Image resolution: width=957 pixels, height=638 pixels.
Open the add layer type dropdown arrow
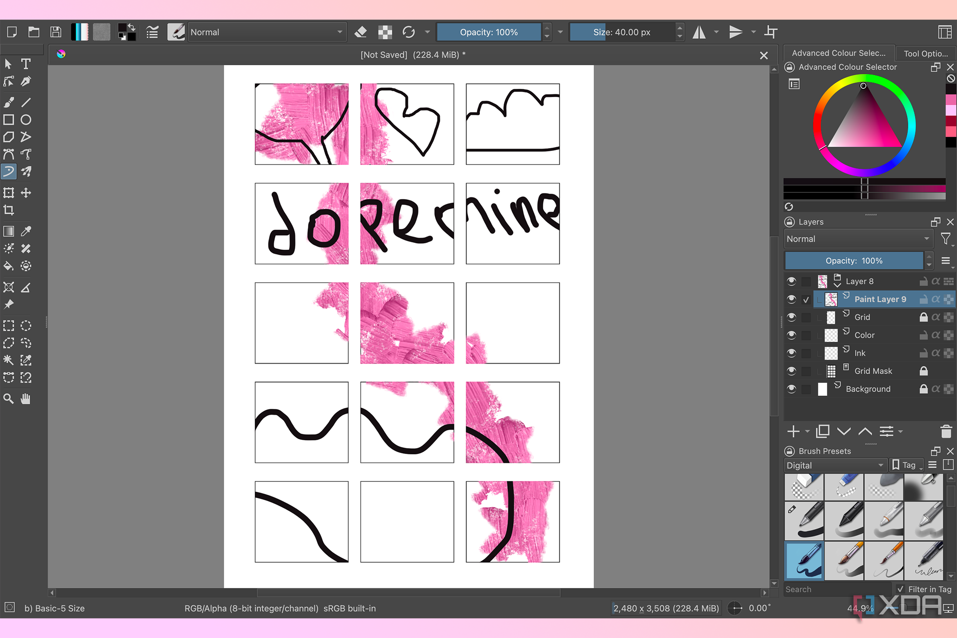[808, 431]
